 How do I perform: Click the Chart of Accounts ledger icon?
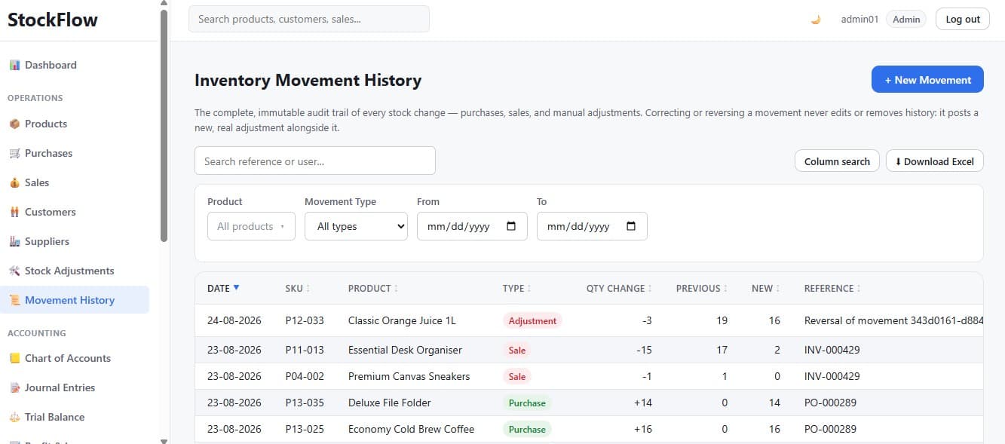click(x=14, y=358)
